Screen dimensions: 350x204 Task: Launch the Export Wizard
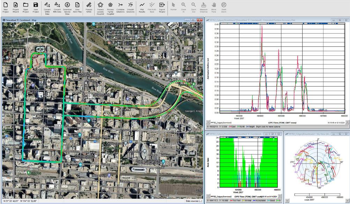point(162,7)
